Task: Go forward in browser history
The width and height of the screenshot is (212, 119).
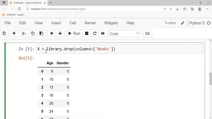Action: click(12, 9)
